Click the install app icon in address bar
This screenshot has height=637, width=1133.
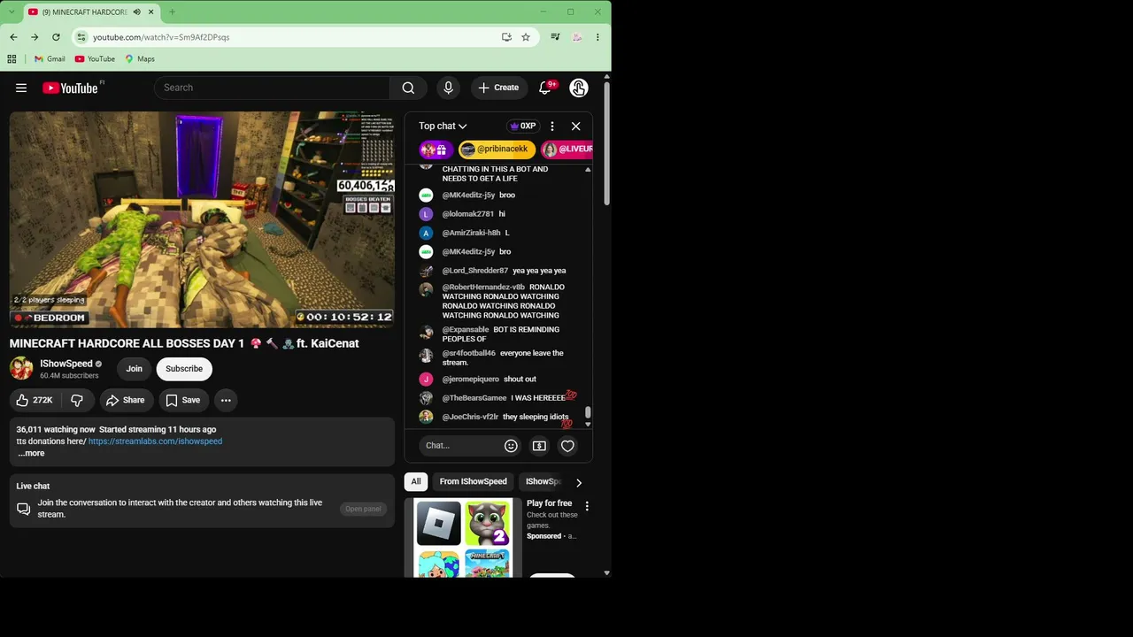(x=506, y=37)
